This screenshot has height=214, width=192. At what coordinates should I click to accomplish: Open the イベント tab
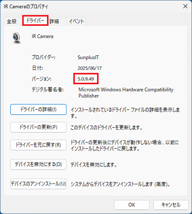click(76, 21)
